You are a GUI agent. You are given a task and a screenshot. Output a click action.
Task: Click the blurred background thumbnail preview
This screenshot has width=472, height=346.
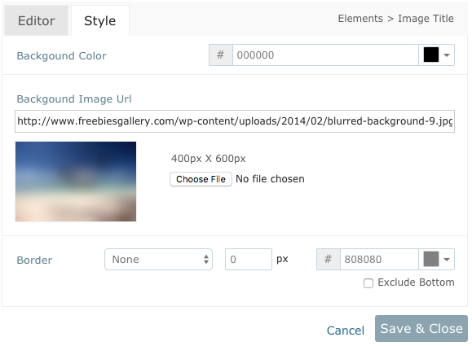pos(76,182)
